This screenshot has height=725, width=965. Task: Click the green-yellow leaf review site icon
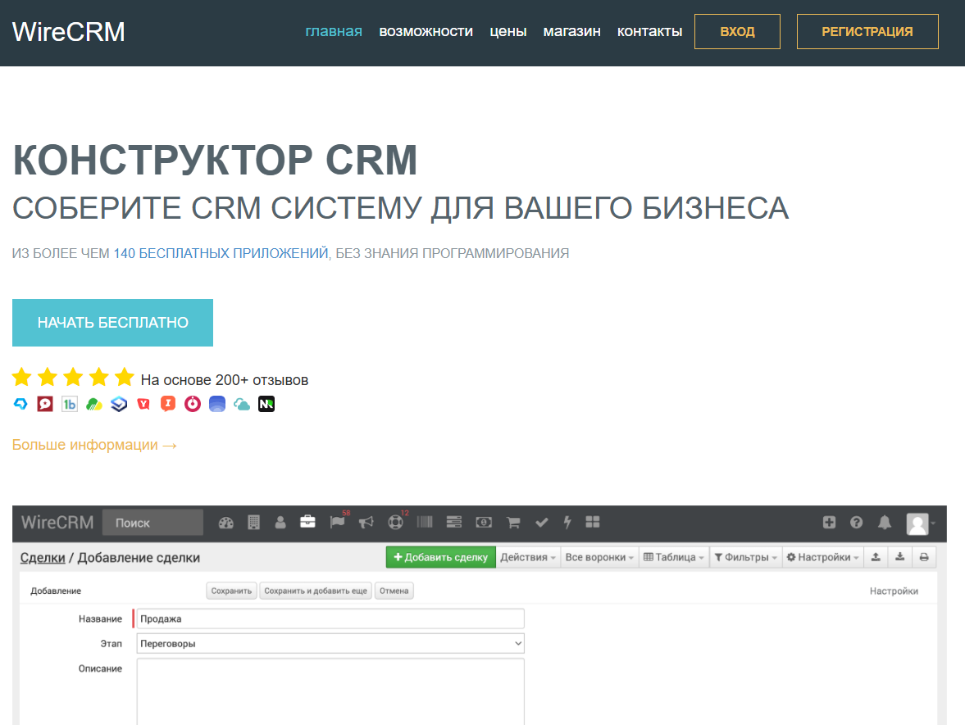click(x=94, y=404)
